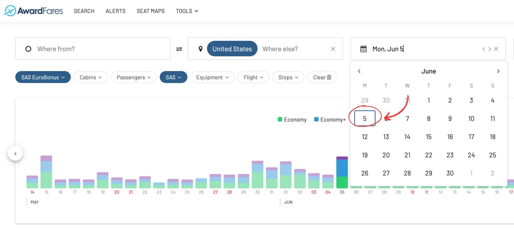
Task: Click chart date label 03 in June
Action: [x=314, y=192]
